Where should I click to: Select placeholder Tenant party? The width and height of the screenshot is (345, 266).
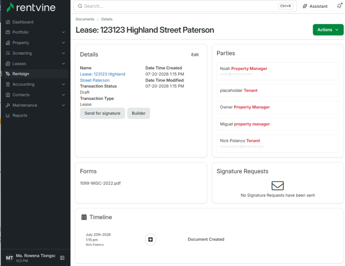[278, 91]
